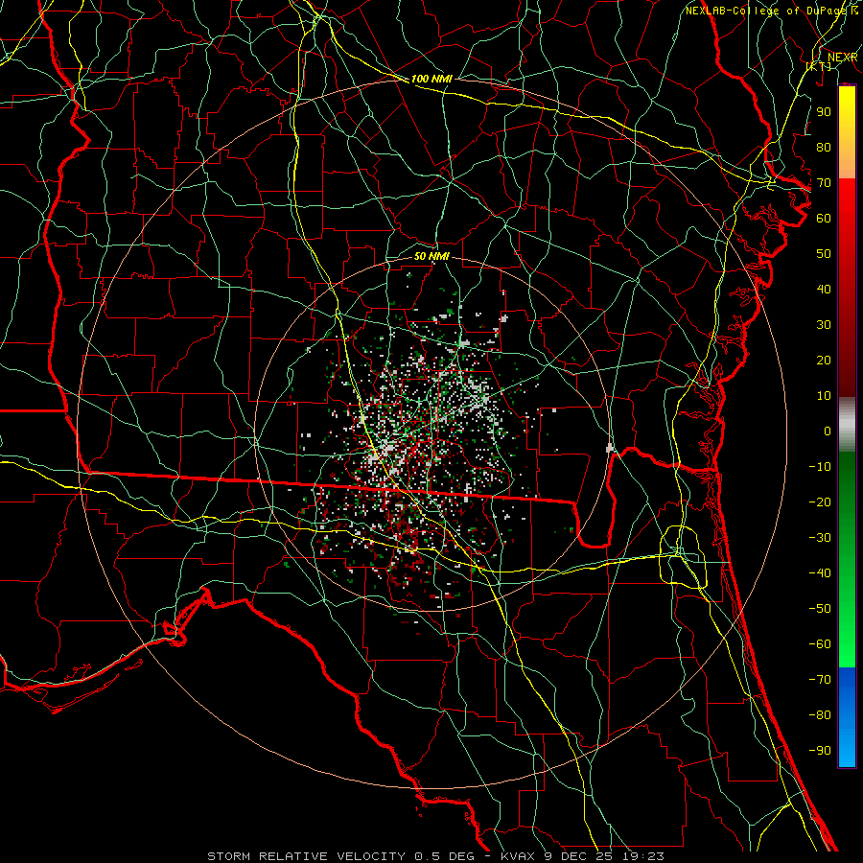Click the 50 value on the velocity scale
This screenshot has width=863, height=863.
click(824, 254)
